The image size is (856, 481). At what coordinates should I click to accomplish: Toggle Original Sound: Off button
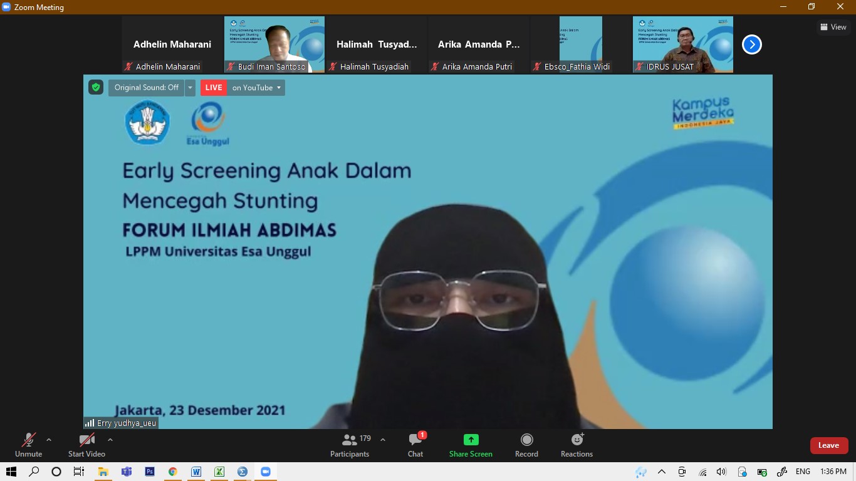[146, 88]
